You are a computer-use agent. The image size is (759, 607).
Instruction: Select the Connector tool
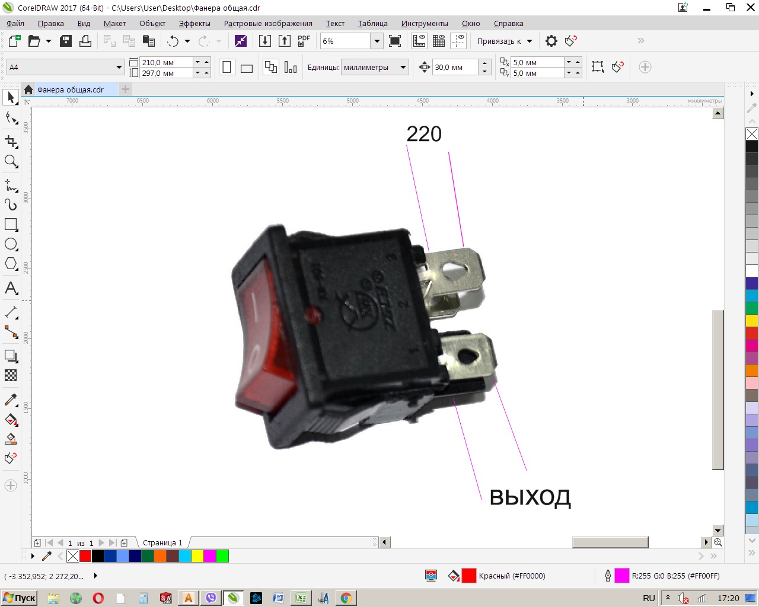pyautogui.click(x=11, y=332)
